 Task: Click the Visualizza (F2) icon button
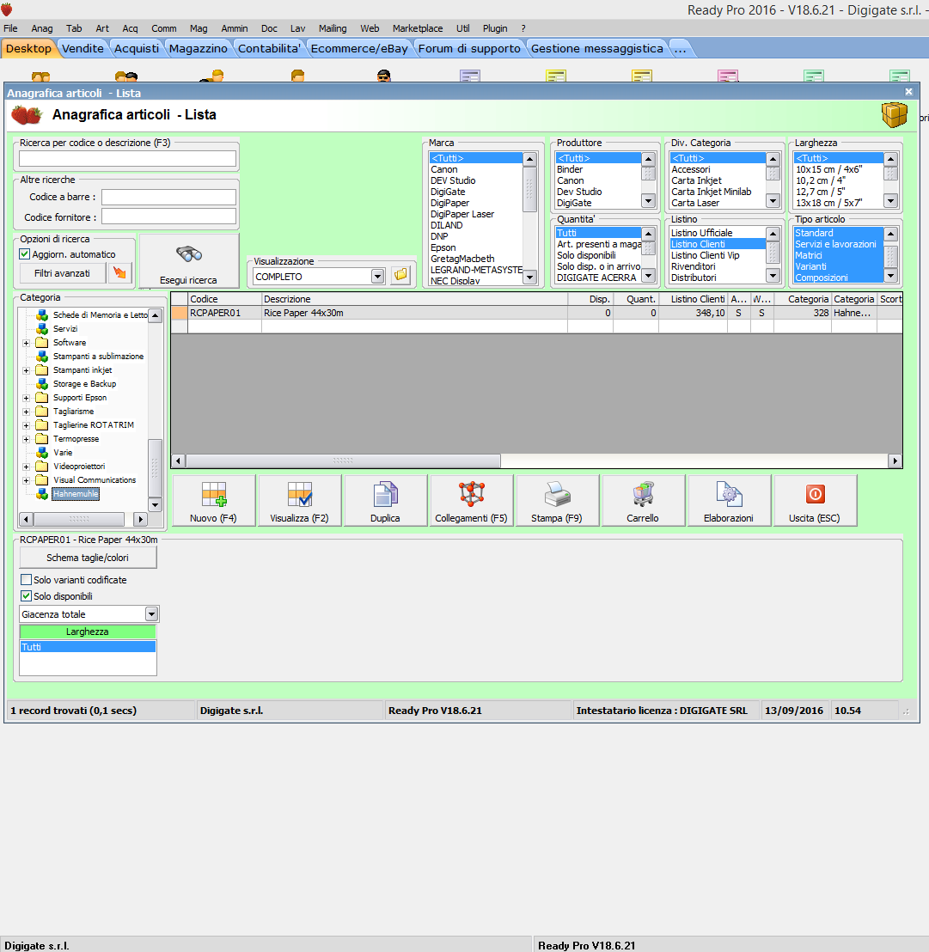pyautogui.click(x=299, y=500)
